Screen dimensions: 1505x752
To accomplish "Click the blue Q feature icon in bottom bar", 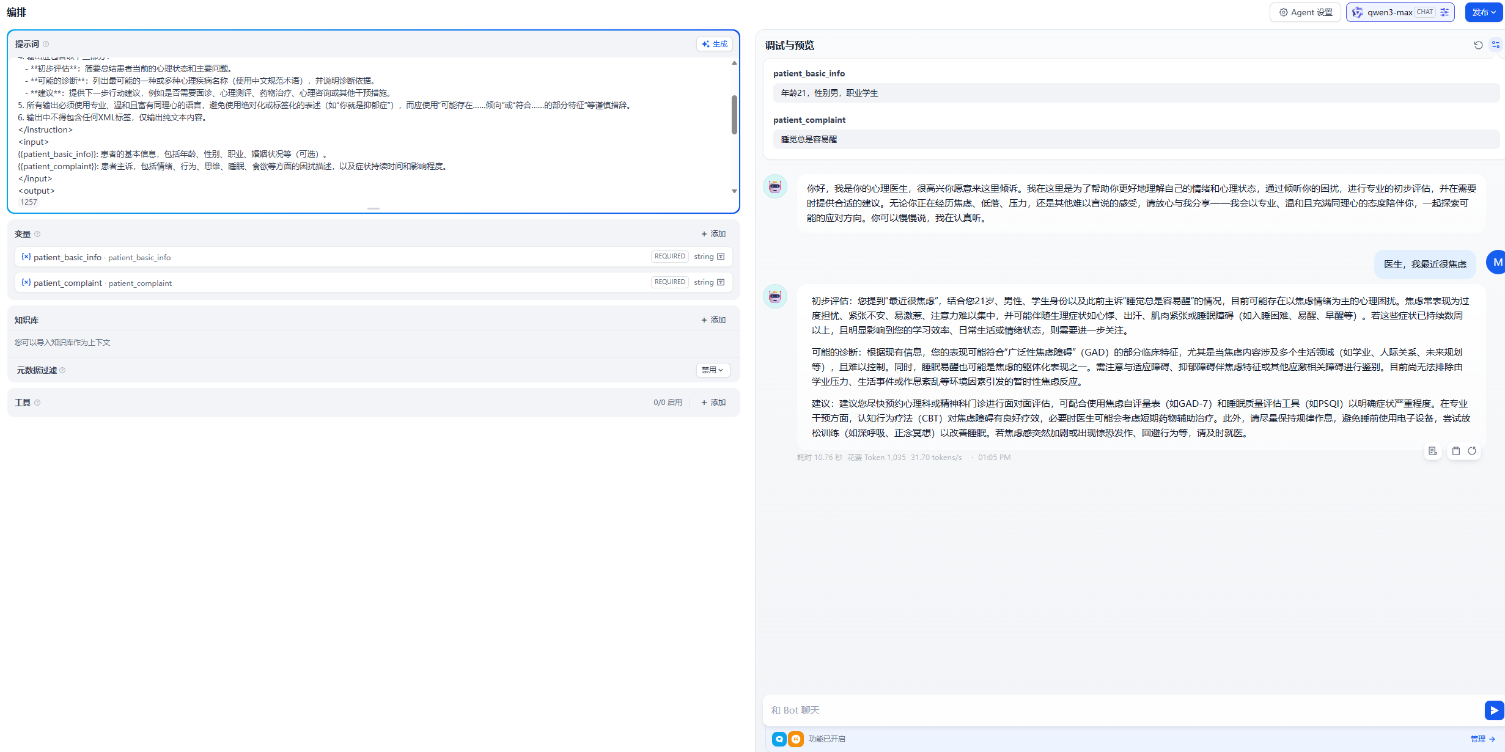I will click(779, 739).
